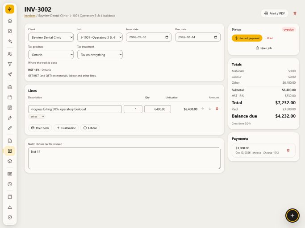
Task: Add a Custom line
Action: [x=66, y=128]
